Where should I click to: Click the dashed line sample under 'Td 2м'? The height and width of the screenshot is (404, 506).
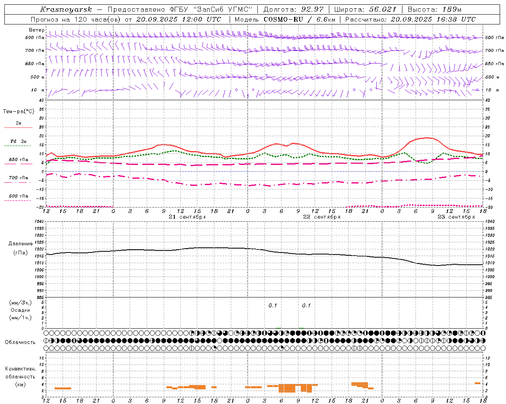coord(17,146)
